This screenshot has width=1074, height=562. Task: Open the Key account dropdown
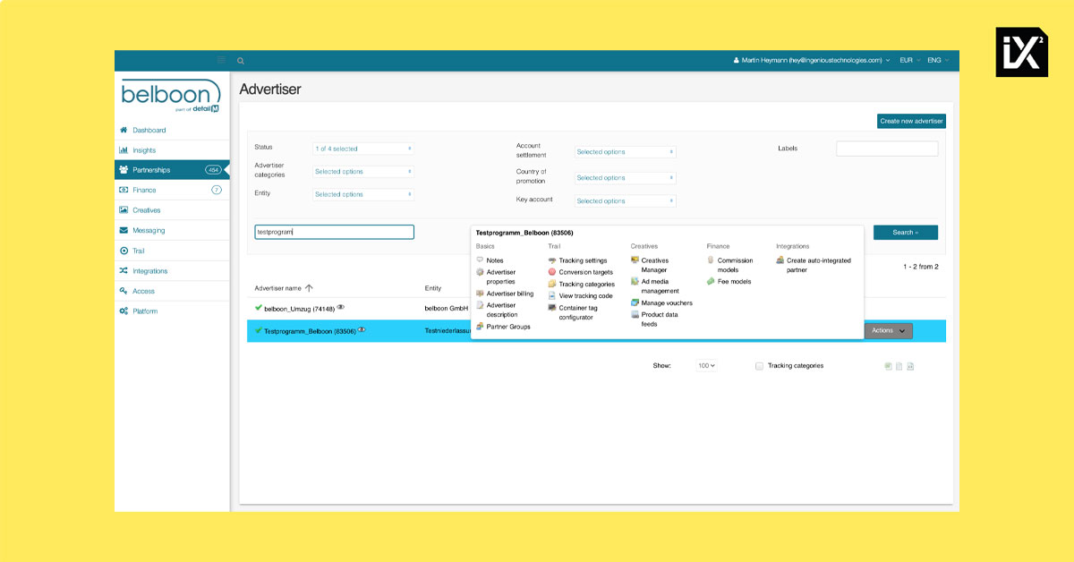(x=625, y=201)
